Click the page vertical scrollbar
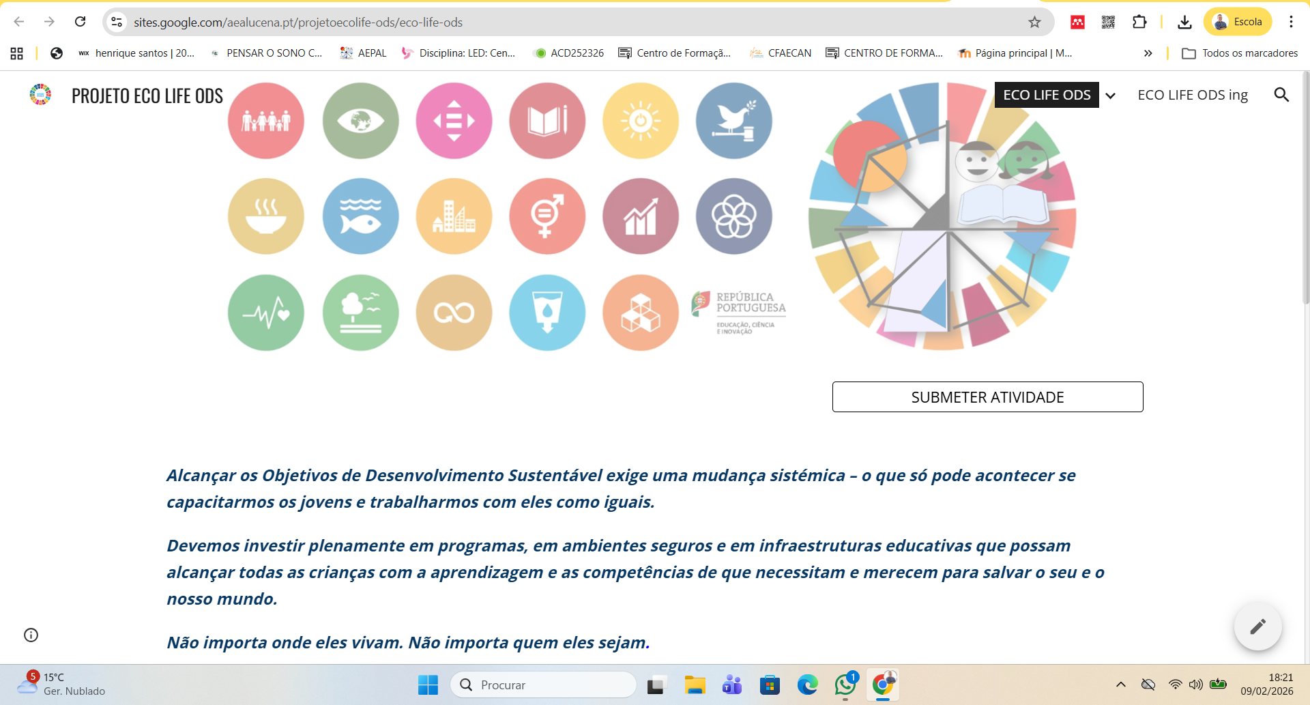Screen dimensions: 1310x705 (x=1306, y=188)
